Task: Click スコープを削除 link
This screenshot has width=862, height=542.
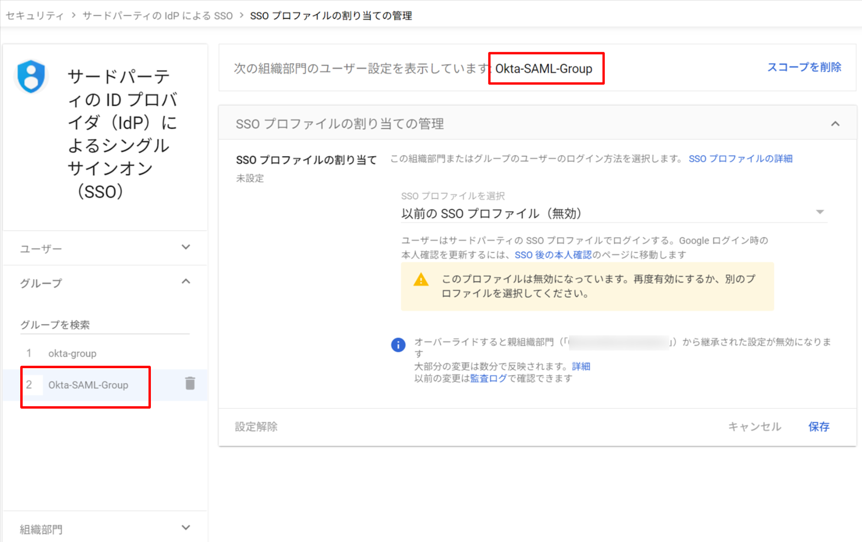Action: (804, 67)
